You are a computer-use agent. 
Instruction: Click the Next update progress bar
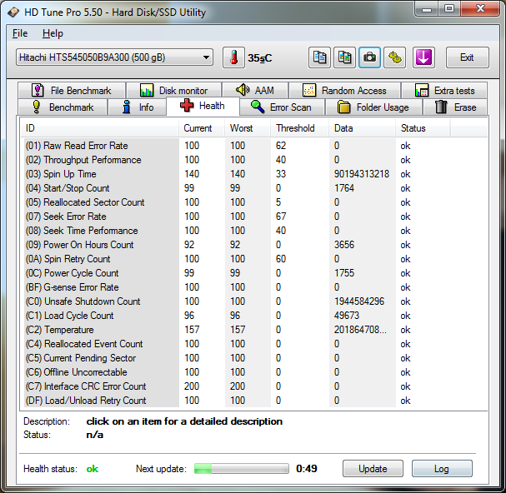(x=242, y=469)
